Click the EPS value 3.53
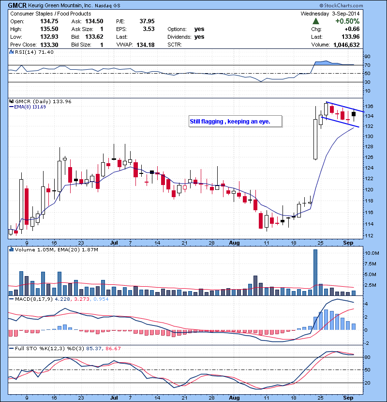Viewport: 387px width, 402px height. 149,29
